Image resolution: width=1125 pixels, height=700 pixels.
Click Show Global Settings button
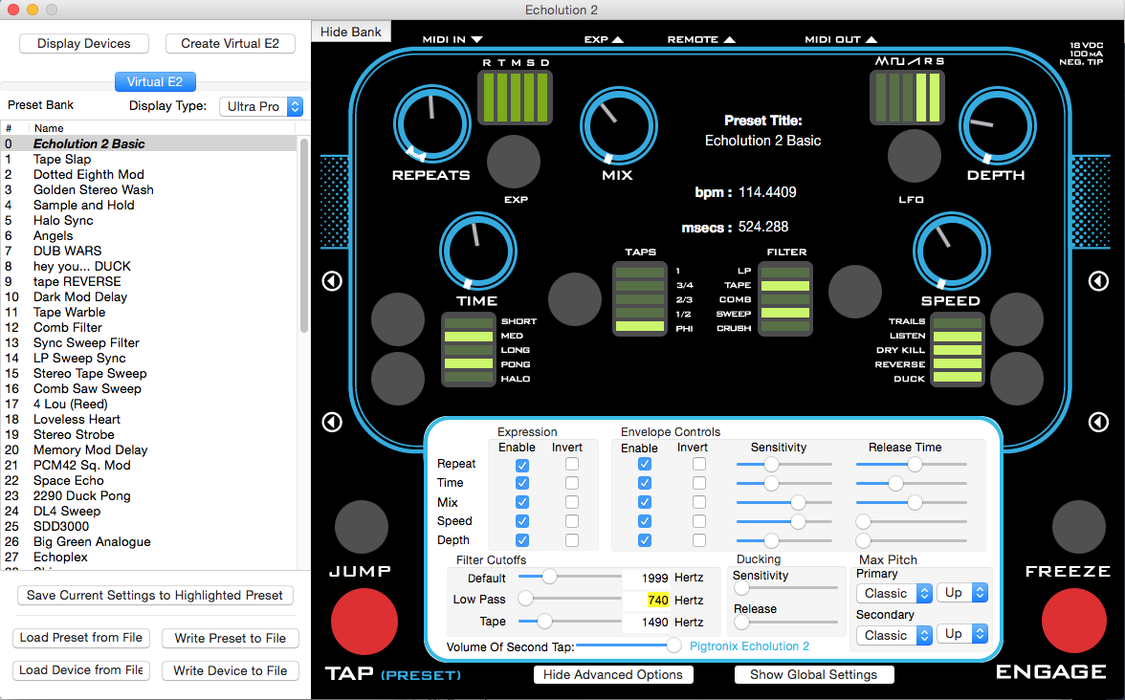(x=813, y=674)
